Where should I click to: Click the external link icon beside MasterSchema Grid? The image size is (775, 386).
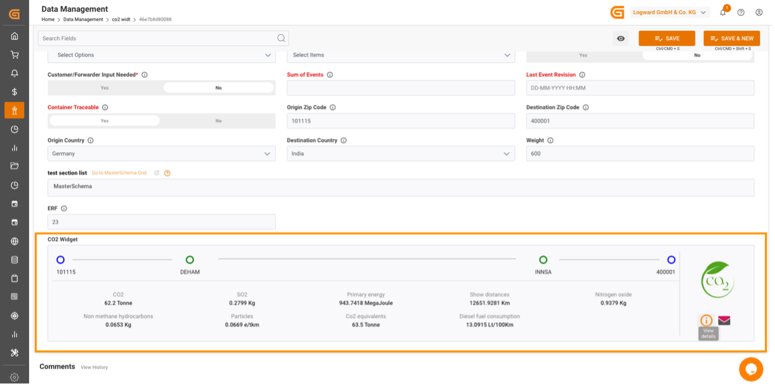(x=157, y=173)
